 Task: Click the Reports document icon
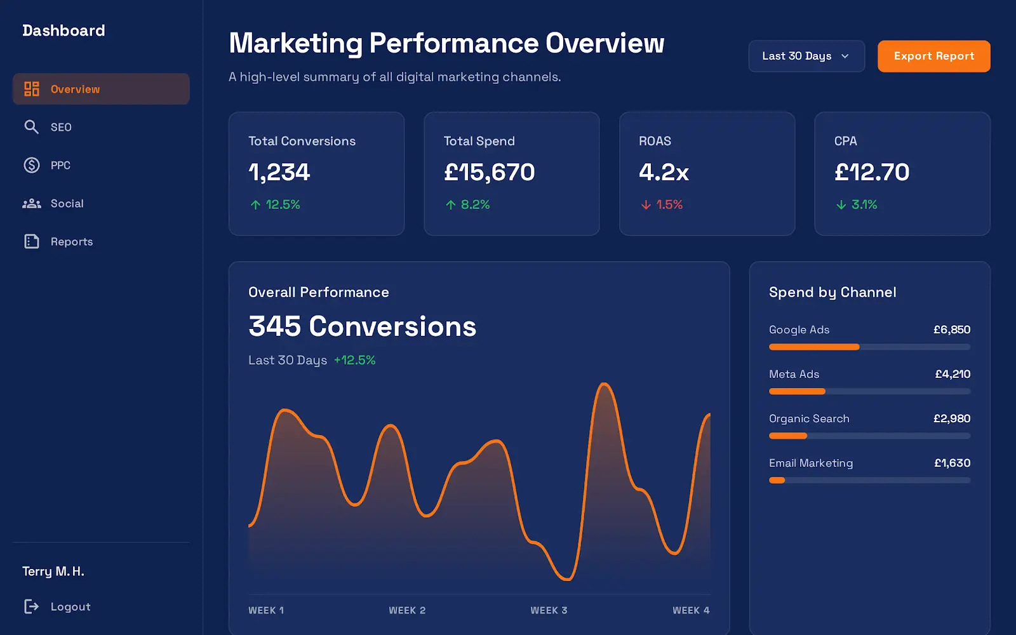point(32,241)
